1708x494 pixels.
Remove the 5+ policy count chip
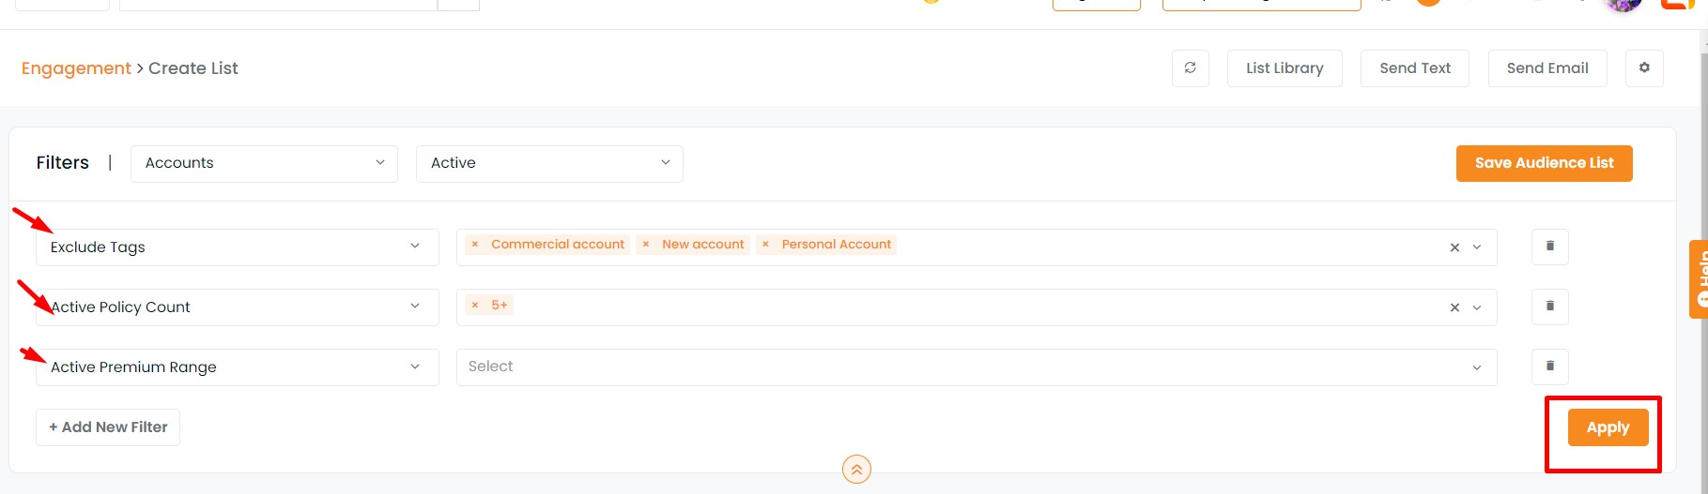click(475, 305)
